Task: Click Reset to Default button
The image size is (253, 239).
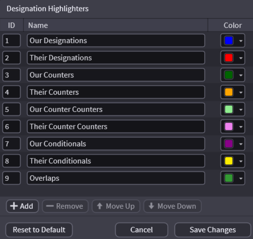Action: (x=39, y=230)
